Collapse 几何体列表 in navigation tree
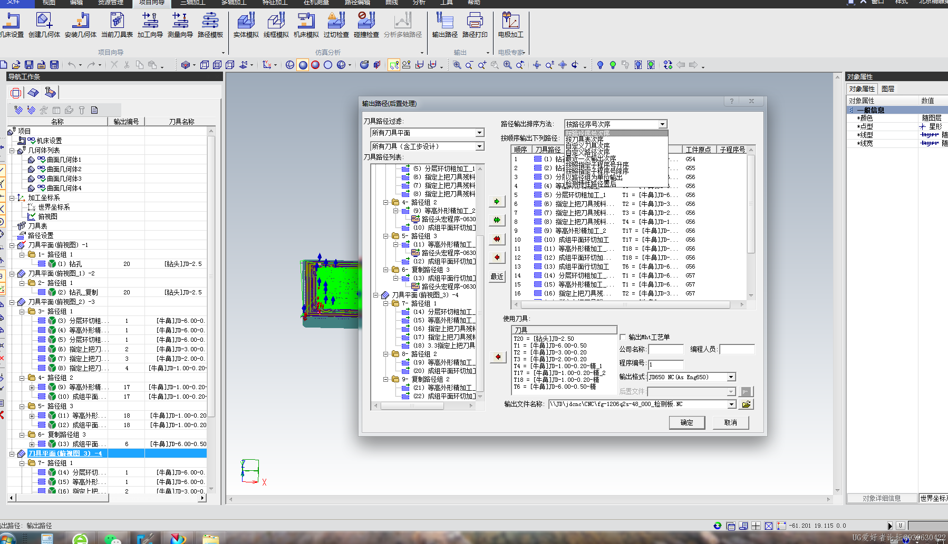The height and width of the screenshot is (544, 948). point(12,151)
